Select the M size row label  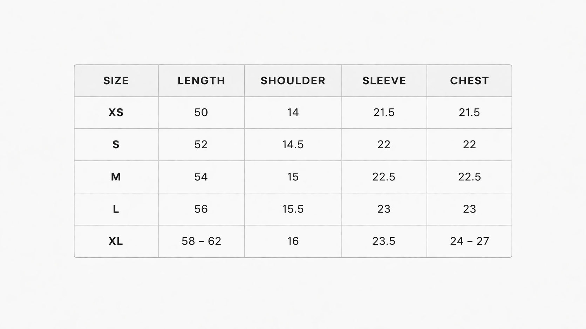[x=116, y=177]
